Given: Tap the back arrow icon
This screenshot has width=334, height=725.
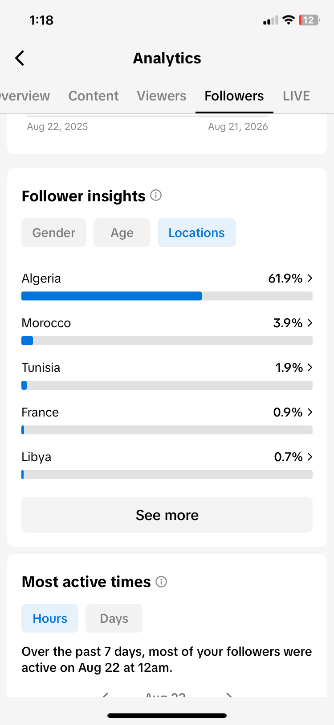Looking at the screenshot, I should click(20, 58).
